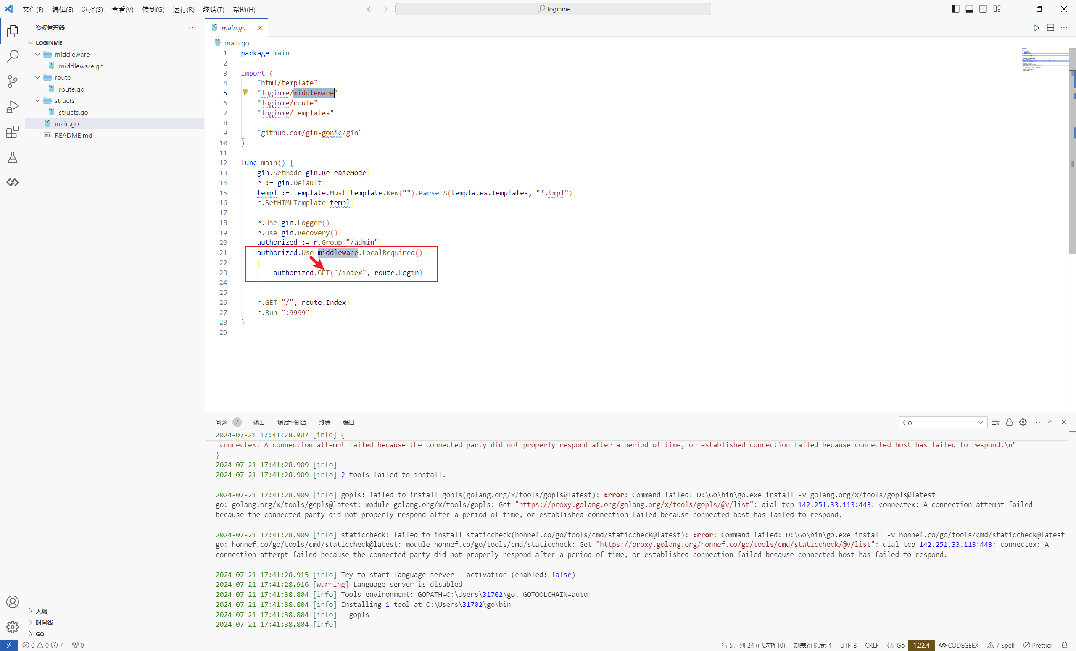The height and width of the screenshot is (651, 1076).
Task: Open the gopls proxy.golang.org link
Action: coord(634,504)
